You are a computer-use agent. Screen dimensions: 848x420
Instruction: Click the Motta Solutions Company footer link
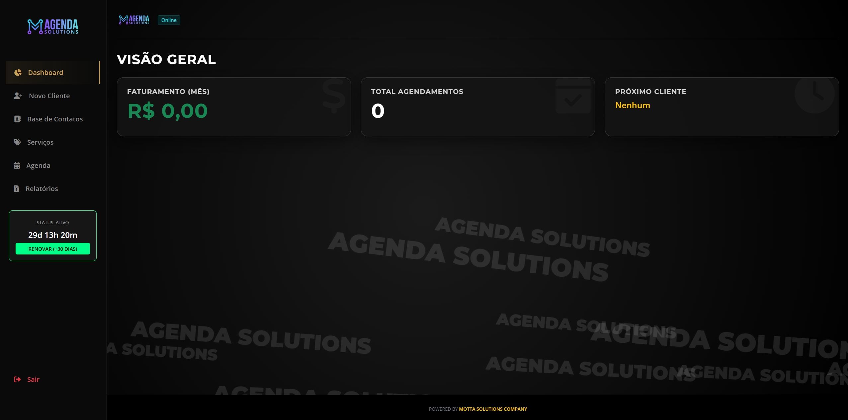tap(493, 409)
